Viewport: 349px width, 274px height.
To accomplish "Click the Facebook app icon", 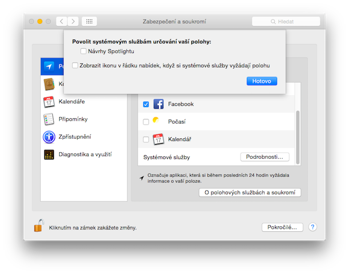I will 159,104.
